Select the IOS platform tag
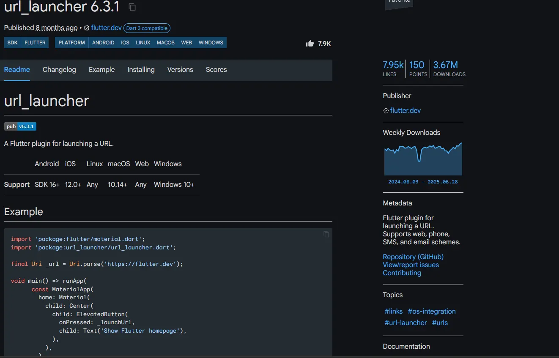Viewport: 559px width, 358px height. [125, 43]
